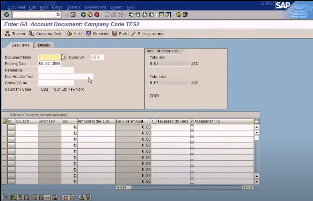
Task: Click the Select block icon below table
Action: (x=20, y=198)
